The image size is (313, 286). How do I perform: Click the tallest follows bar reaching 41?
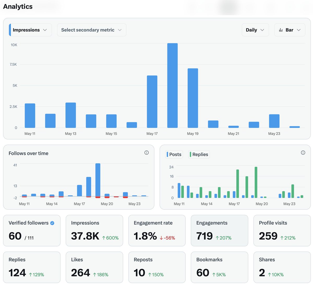[x=98, y=180]
